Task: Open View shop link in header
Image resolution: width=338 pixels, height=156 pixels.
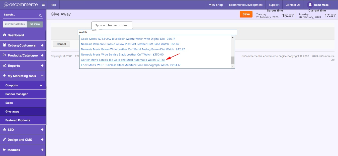Action: point(216,5)
